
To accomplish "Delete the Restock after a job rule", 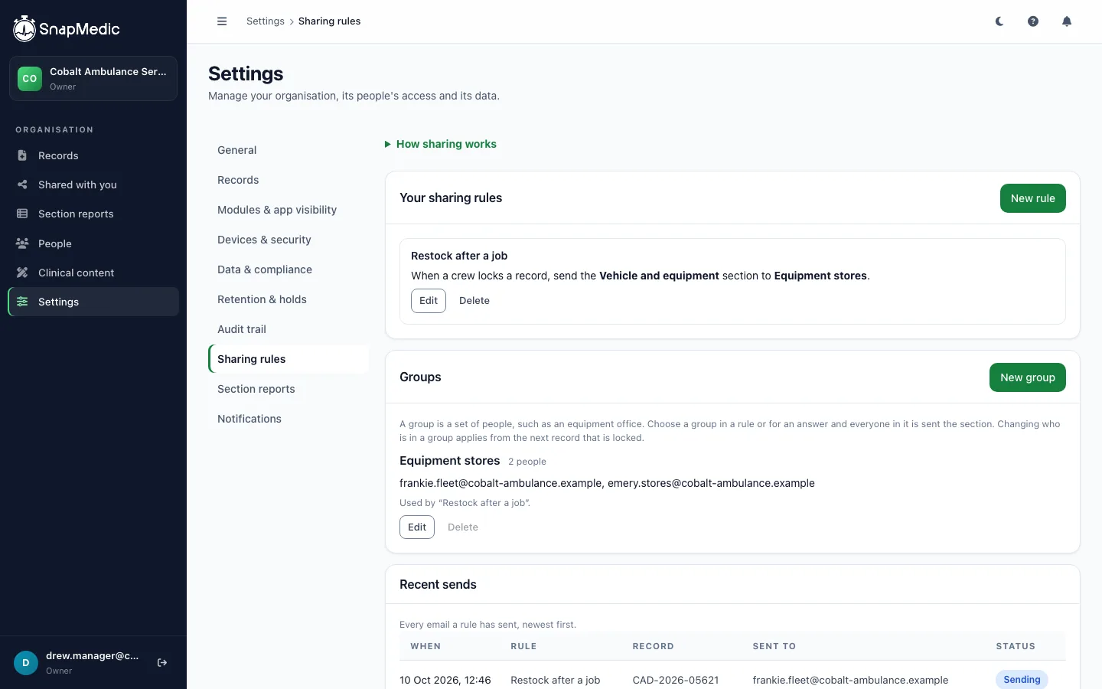I will [x=474, y=301].
